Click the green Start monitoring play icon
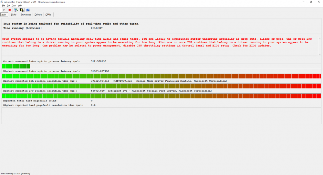 tap(4, 10)
